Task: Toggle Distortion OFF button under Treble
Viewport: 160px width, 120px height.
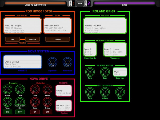Action: click(x=47, y=112)
